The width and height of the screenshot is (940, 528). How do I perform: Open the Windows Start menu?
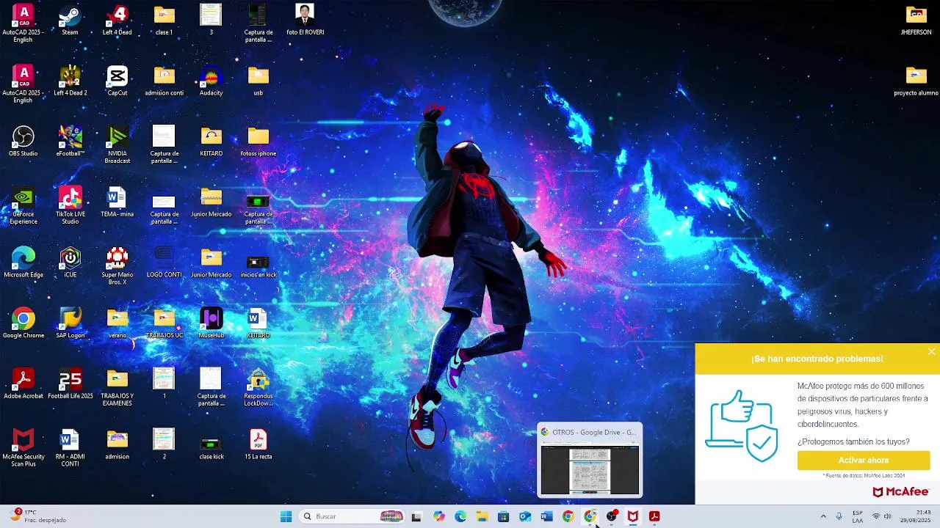point(286,516)
